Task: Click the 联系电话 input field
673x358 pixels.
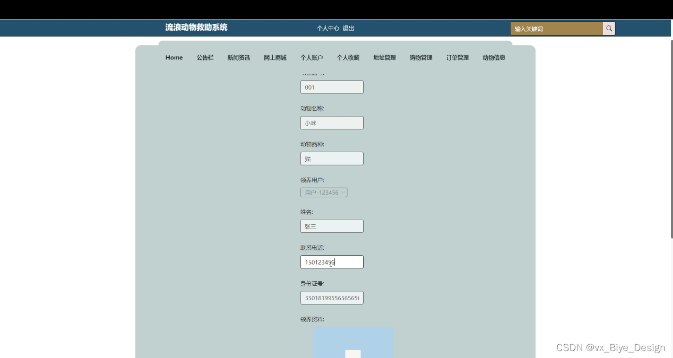Action: click(332, 262)
